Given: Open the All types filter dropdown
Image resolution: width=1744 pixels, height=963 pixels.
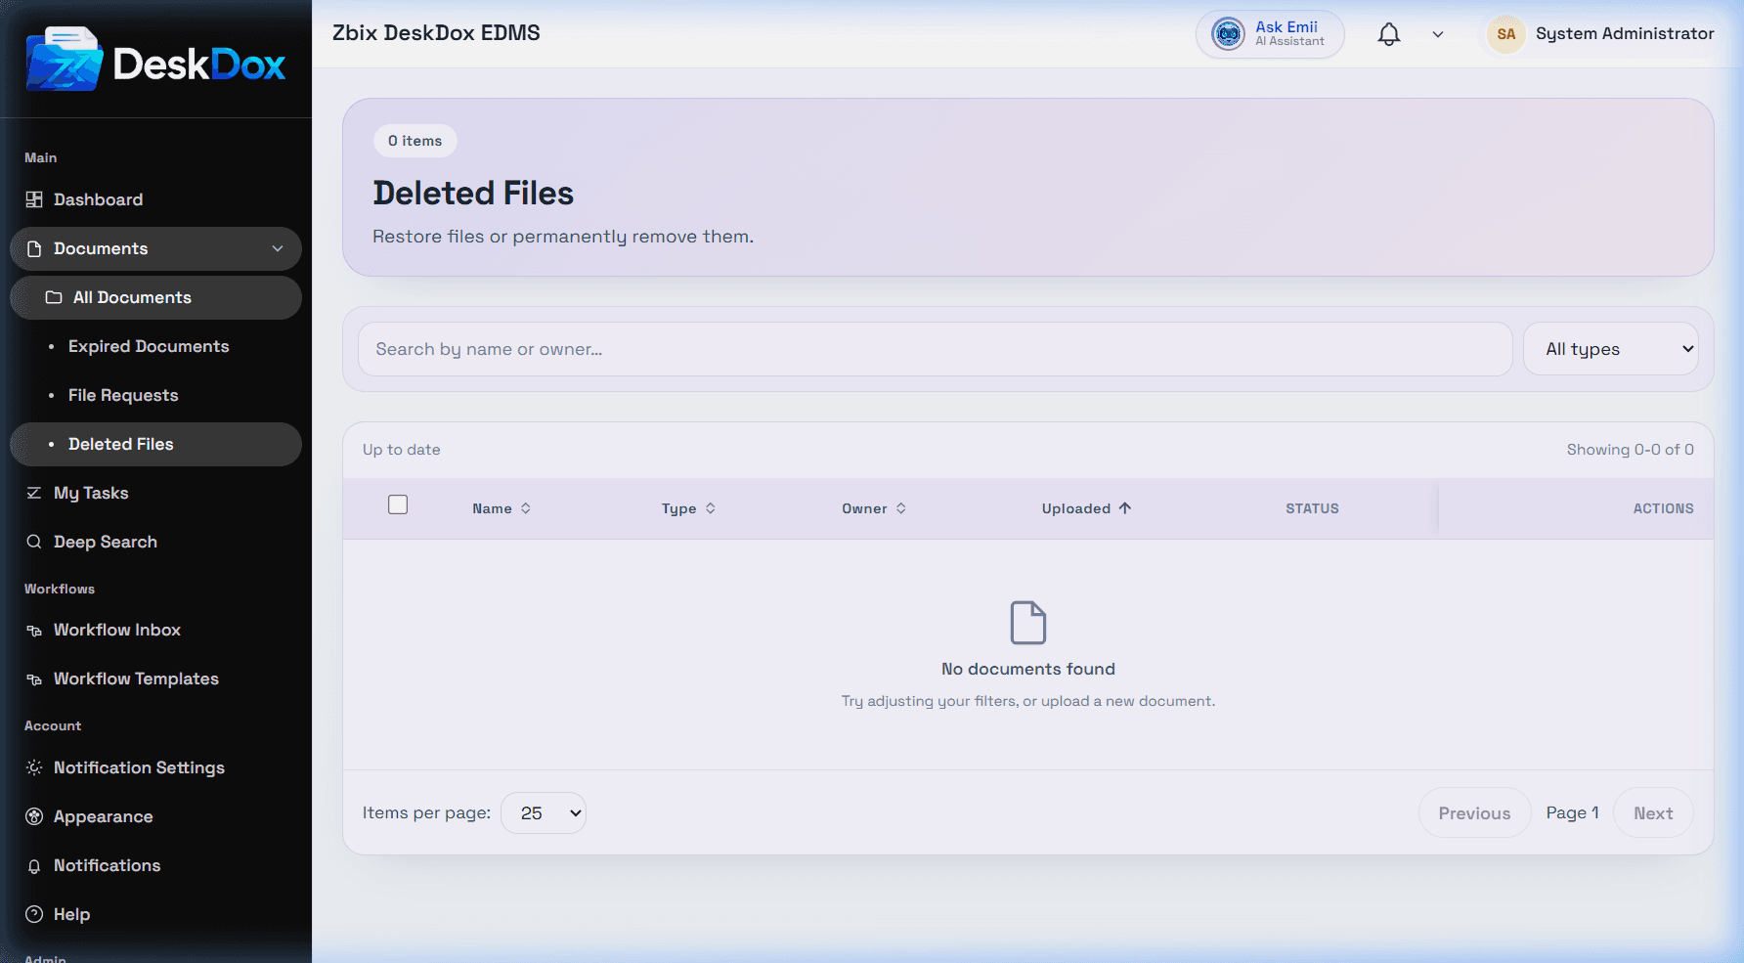Looking at the screenshot, I should [x=1611, y=349].
